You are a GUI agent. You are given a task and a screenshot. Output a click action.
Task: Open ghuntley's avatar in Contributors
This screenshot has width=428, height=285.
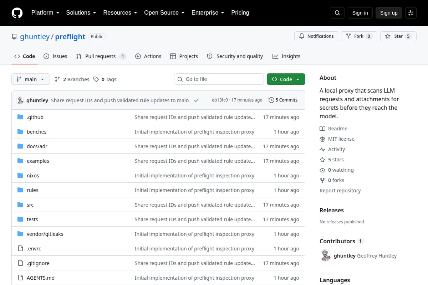click(325, 256)
